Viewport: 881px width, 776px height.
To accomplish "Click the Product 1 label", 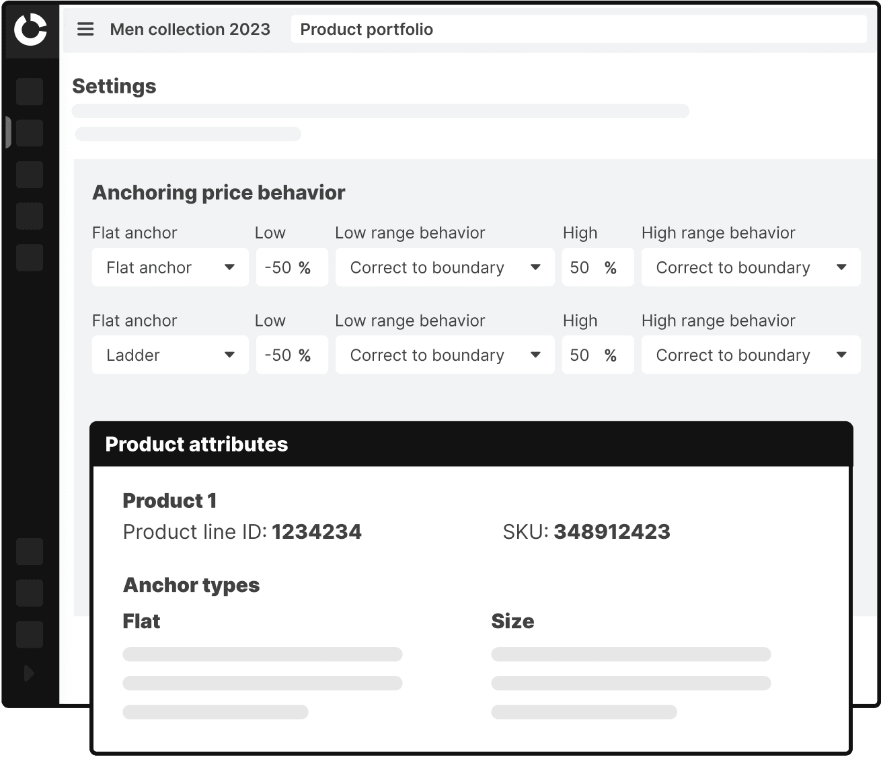I will click(169, 501).
